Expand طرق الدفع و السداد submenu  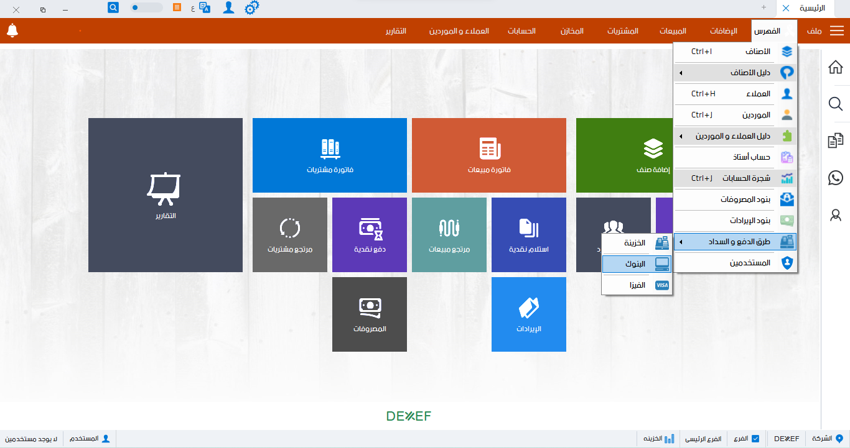(735, 242)
